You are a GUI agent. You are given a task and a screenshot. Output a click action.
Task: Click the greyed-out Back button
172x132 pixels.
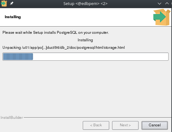[x=96, y=125]
